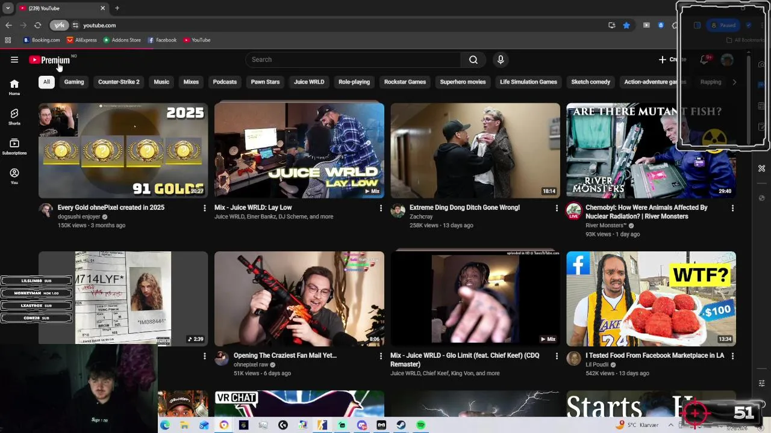Open the YouTube bookmark
This screenshot has height=433, width=771.
pos(197,40)
